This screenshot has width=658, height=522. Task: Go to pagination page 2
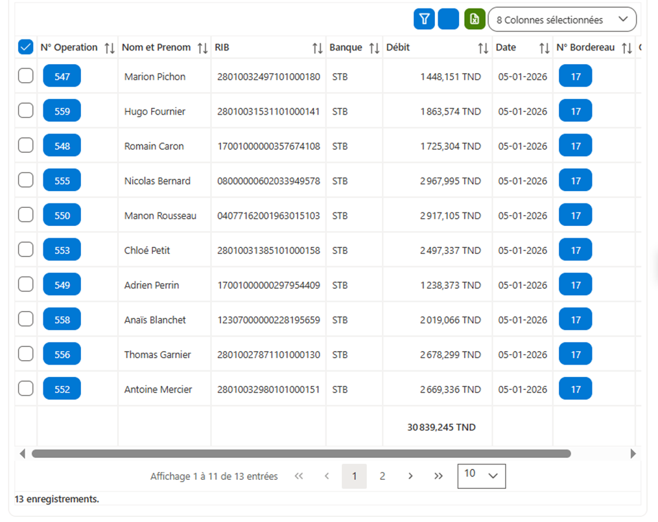(x=382, y=476)
